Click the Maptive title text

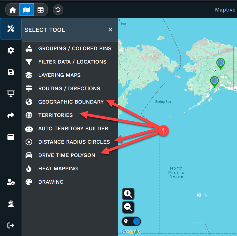pyautogui.click(x=225, y=10)
